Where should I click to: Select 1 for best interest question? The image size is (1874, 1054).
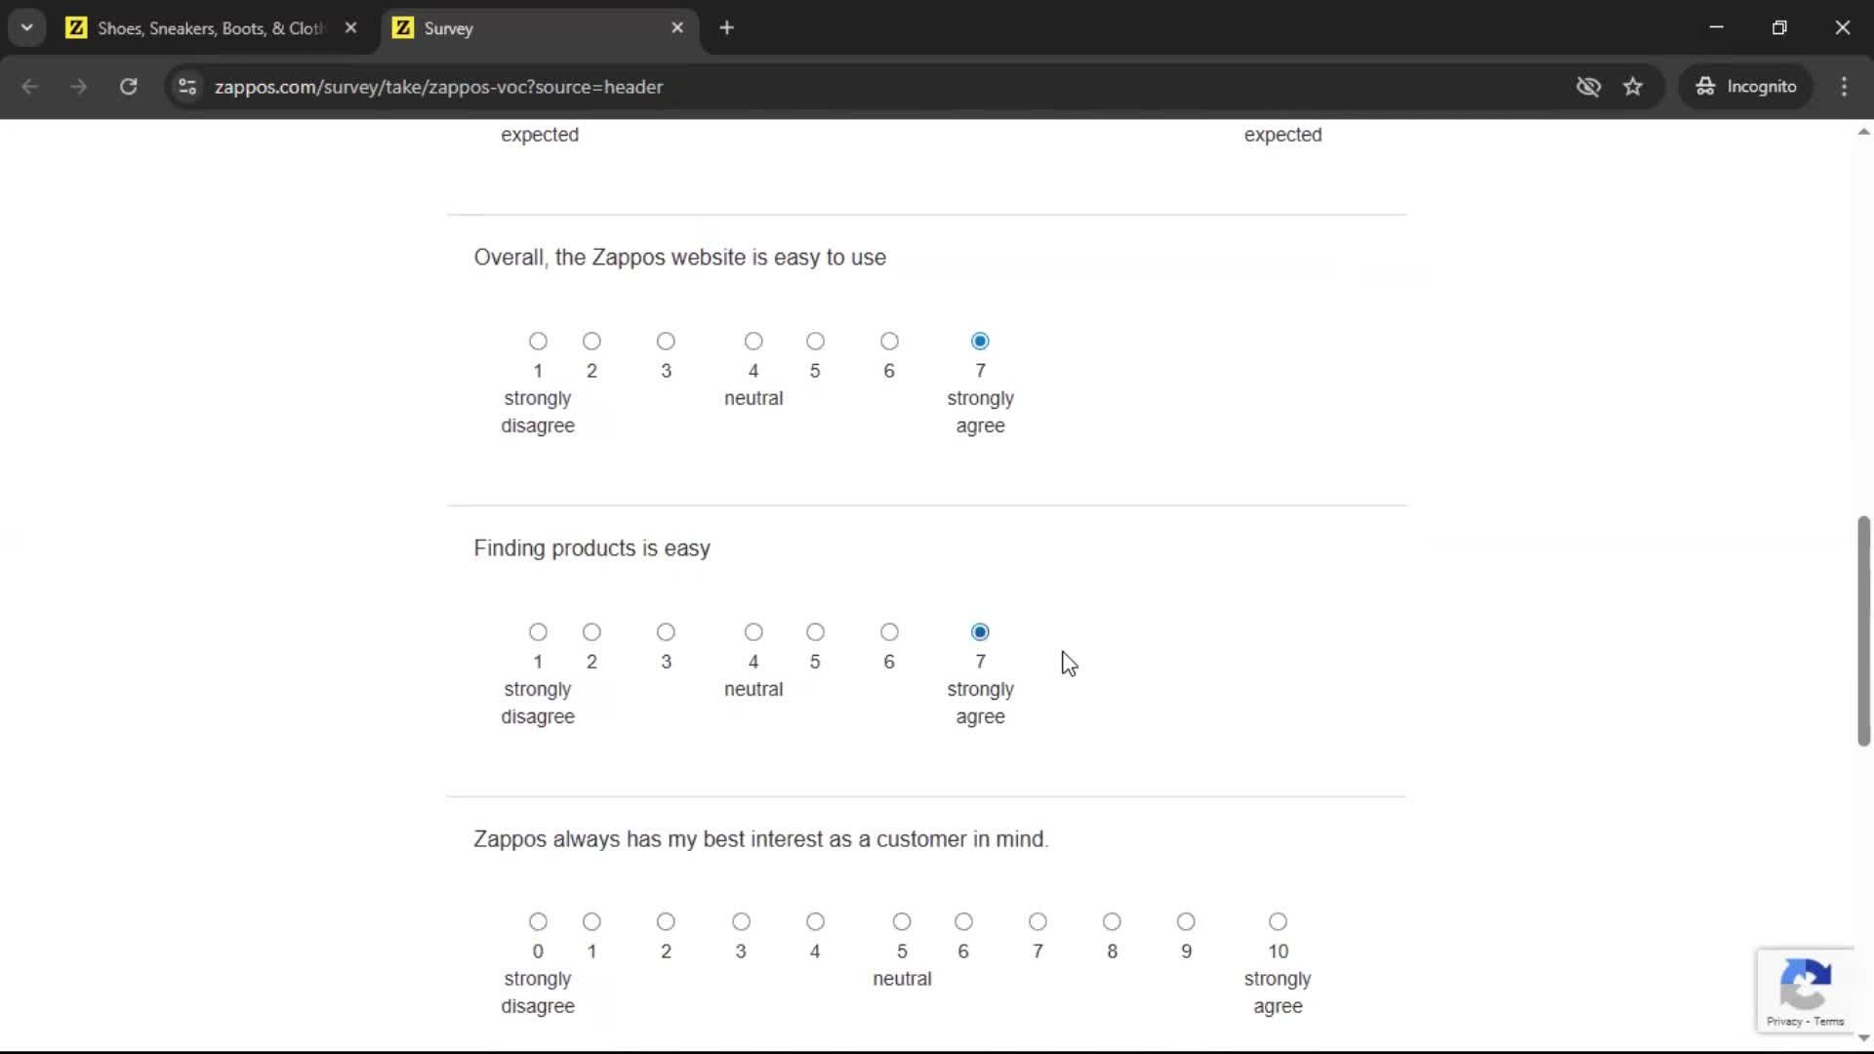pyautogui.click(x=591, y=922)
